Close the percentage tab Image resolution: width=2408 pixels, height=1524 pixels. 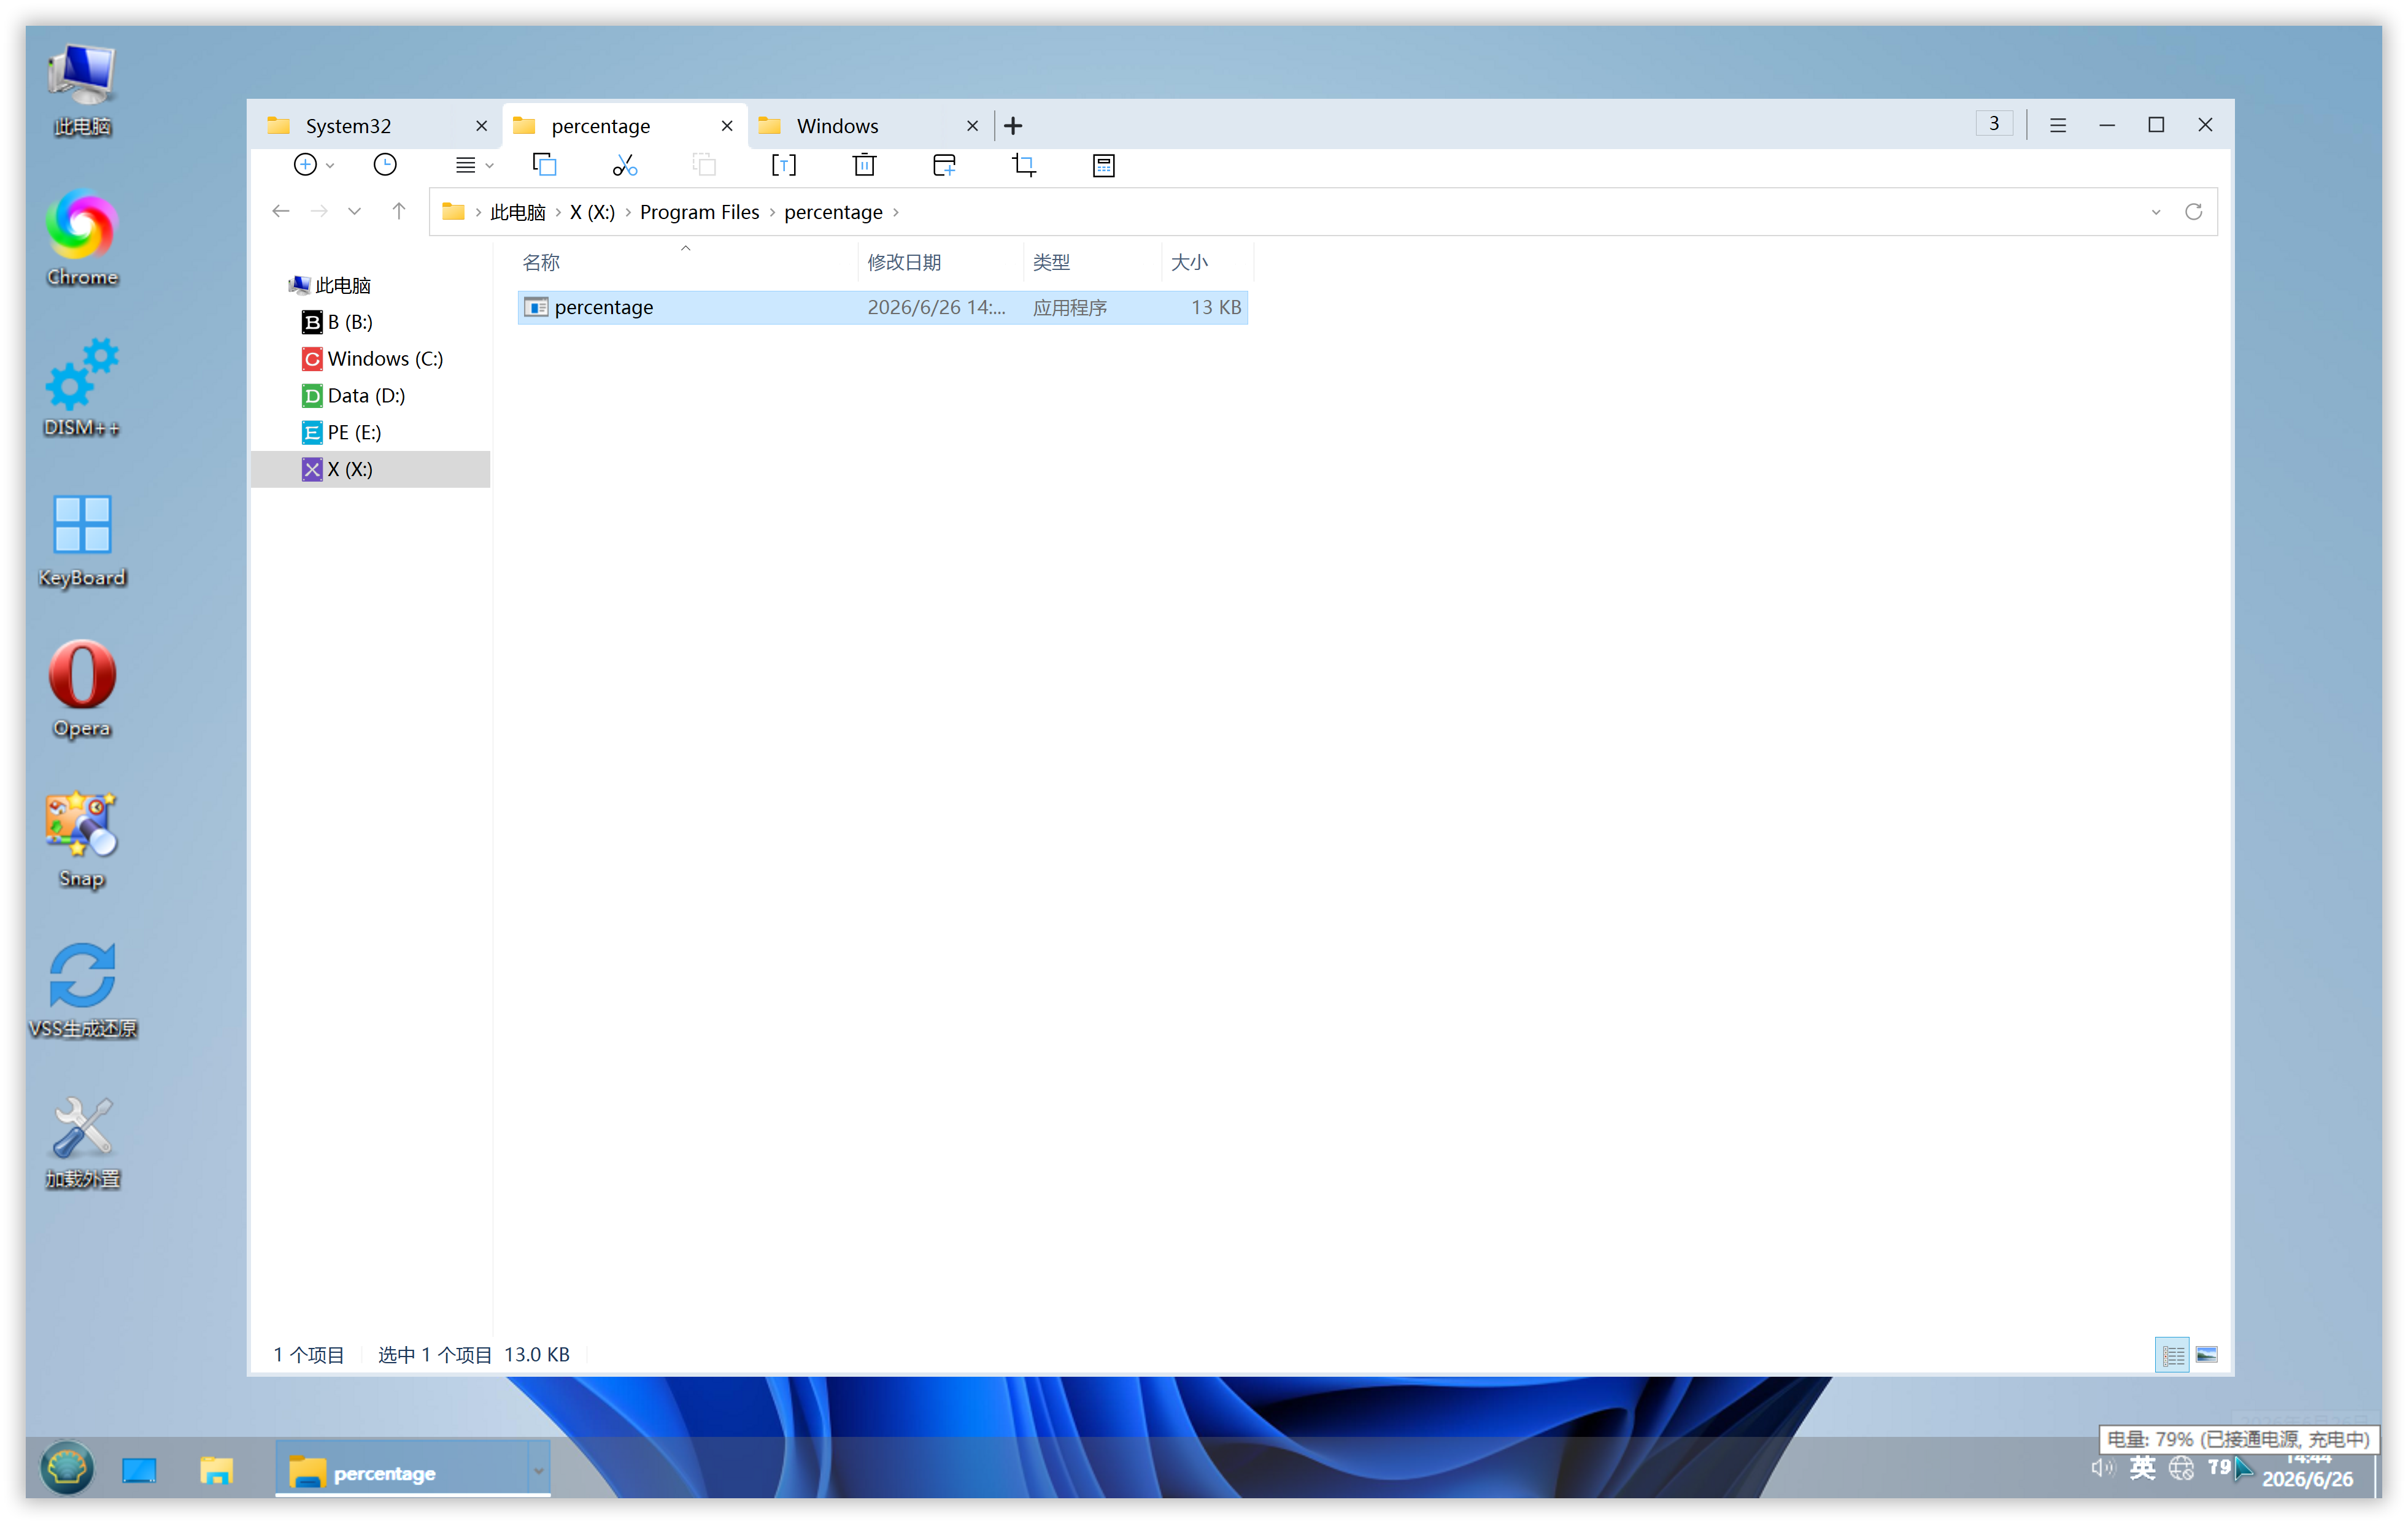(x=727, y=126)
